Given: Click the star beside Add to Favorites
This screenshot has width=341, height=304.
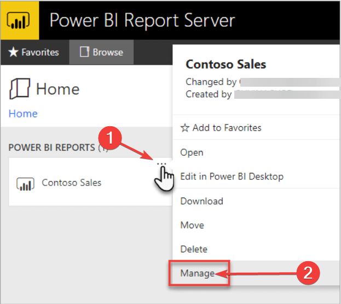Looking at the screenshot, I should pyautogui.click(x=185, y=128).
